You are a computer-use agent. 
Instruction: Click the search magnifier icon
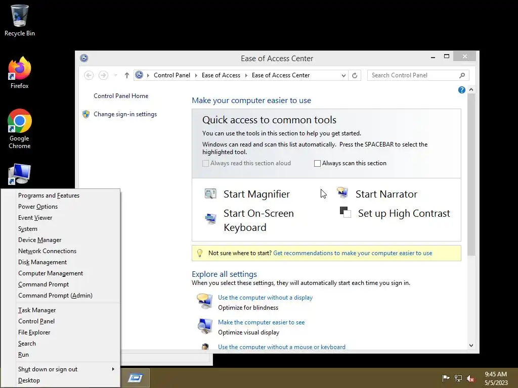462,75
